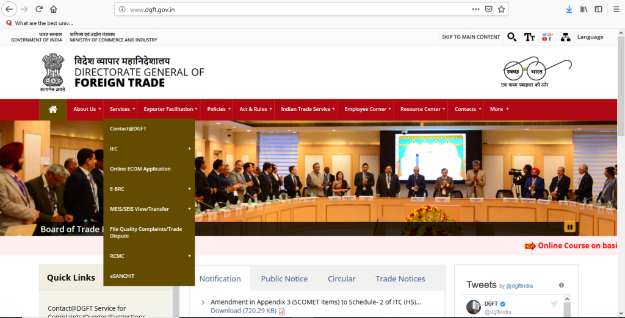
Task: Select File Quality Complaints/Trade Dispute
Action: (x=149, y=233)
